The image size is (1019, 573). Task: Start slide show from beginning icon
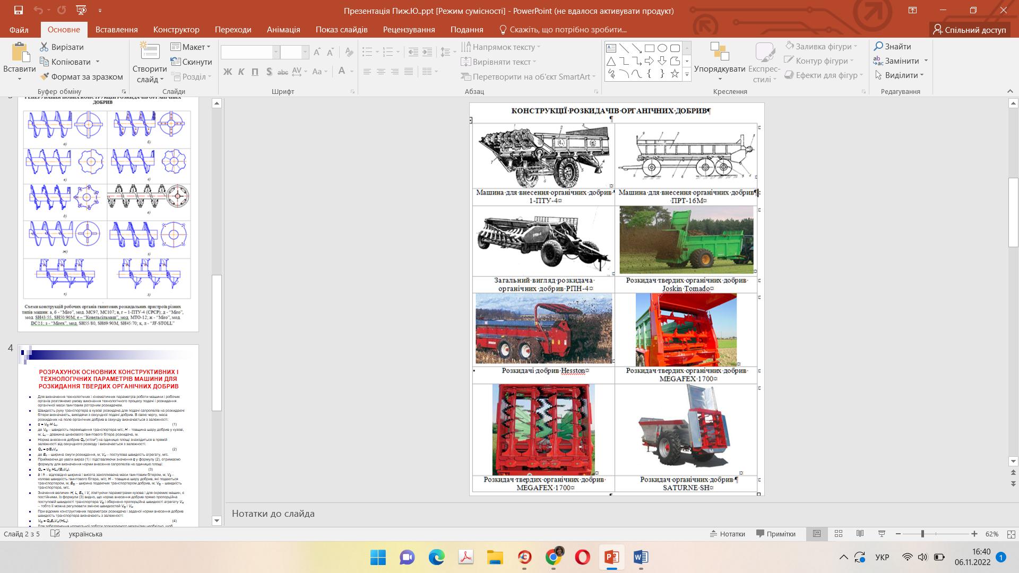[x=81, y=10]
